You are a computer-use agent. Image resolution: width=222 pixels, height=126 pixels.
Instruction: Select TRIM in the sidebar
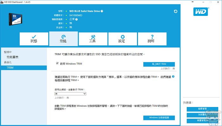tap(24, 68)
